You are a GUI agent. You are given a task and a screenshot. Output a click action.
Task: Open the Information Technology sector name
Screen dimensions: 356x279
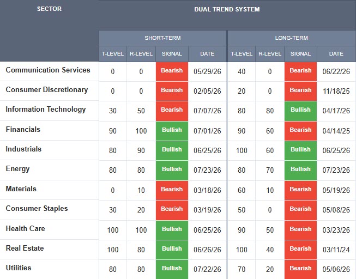coord(46,109)
